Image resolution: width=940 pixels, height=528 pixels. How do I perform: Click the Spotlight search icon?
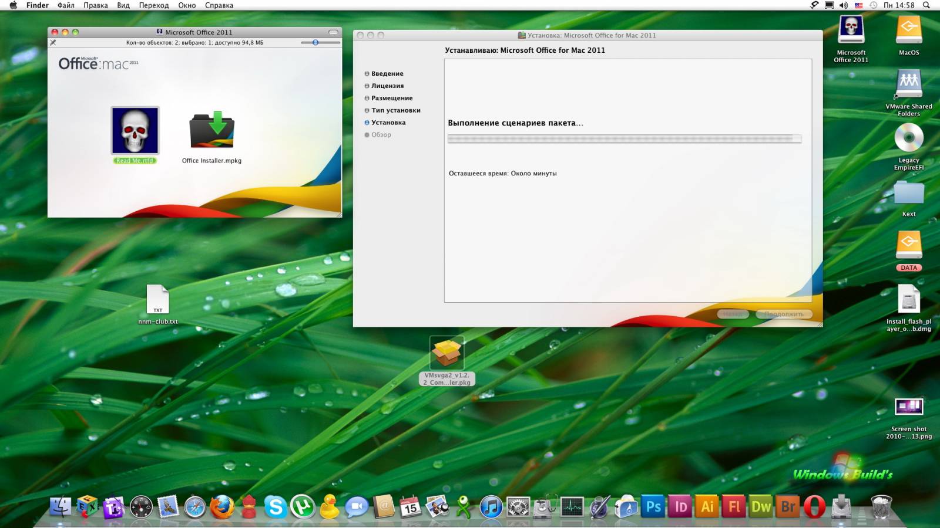tap(926, 5)
